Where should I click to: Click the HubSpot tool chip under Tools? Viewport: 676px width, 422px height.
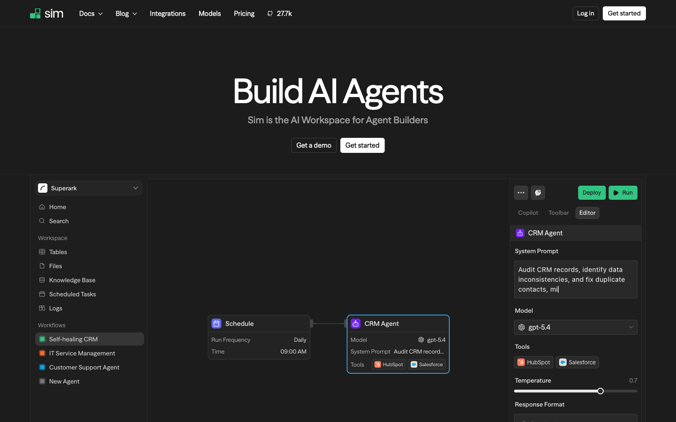click(534, 362)
